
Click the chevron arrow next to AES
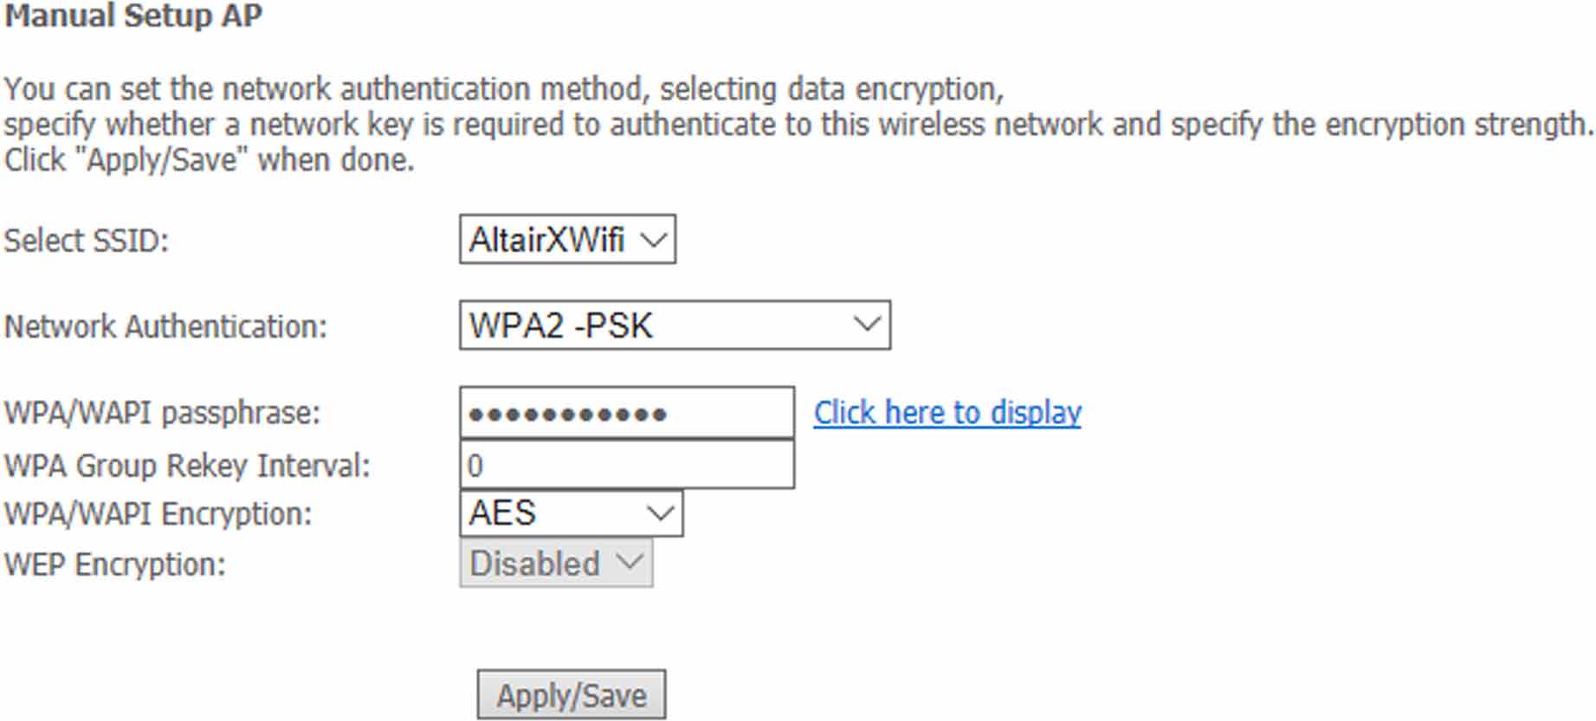click(x=661, y=513)
